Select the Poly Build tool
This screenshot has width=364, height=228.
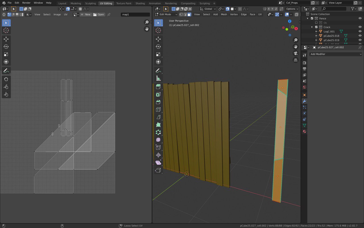(x=158, y=125)
